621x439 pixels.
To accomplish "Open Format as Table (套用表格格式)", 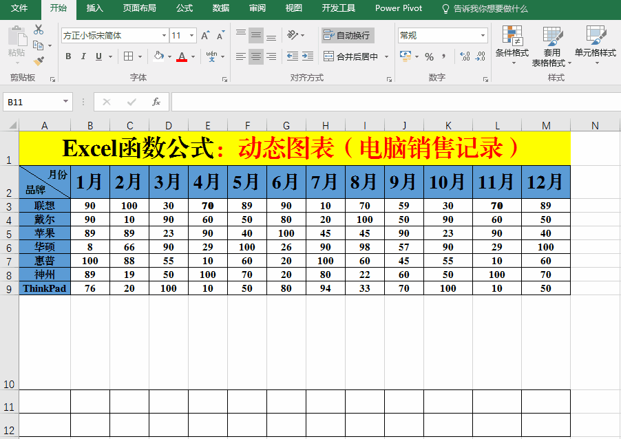I will click(x=551, y=46).
